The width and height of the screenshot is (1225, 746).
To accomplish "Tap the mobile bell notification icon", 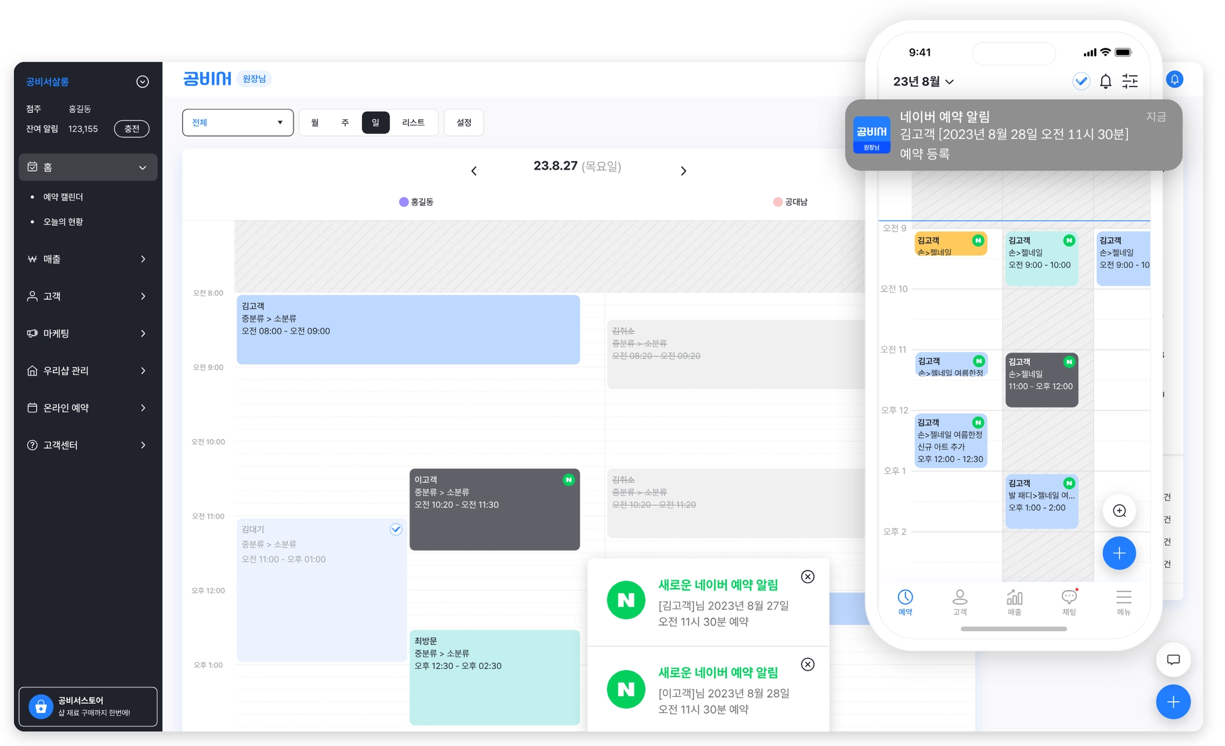I will (x=1105, y=81).
